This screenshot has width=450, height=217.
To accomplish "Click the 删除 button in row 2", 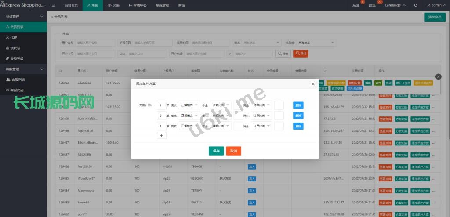I will [x=298, y=116].
